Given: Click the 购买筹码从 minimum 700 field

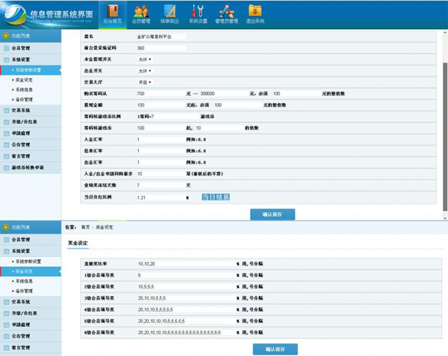Looking at the screenshot, I should (161, 94).
